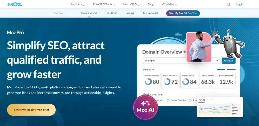Image resolution: width=259 pixels, height=126 pixels.
Task: Select the Linking Domains radio button
Action: click(x=168, y=100)
